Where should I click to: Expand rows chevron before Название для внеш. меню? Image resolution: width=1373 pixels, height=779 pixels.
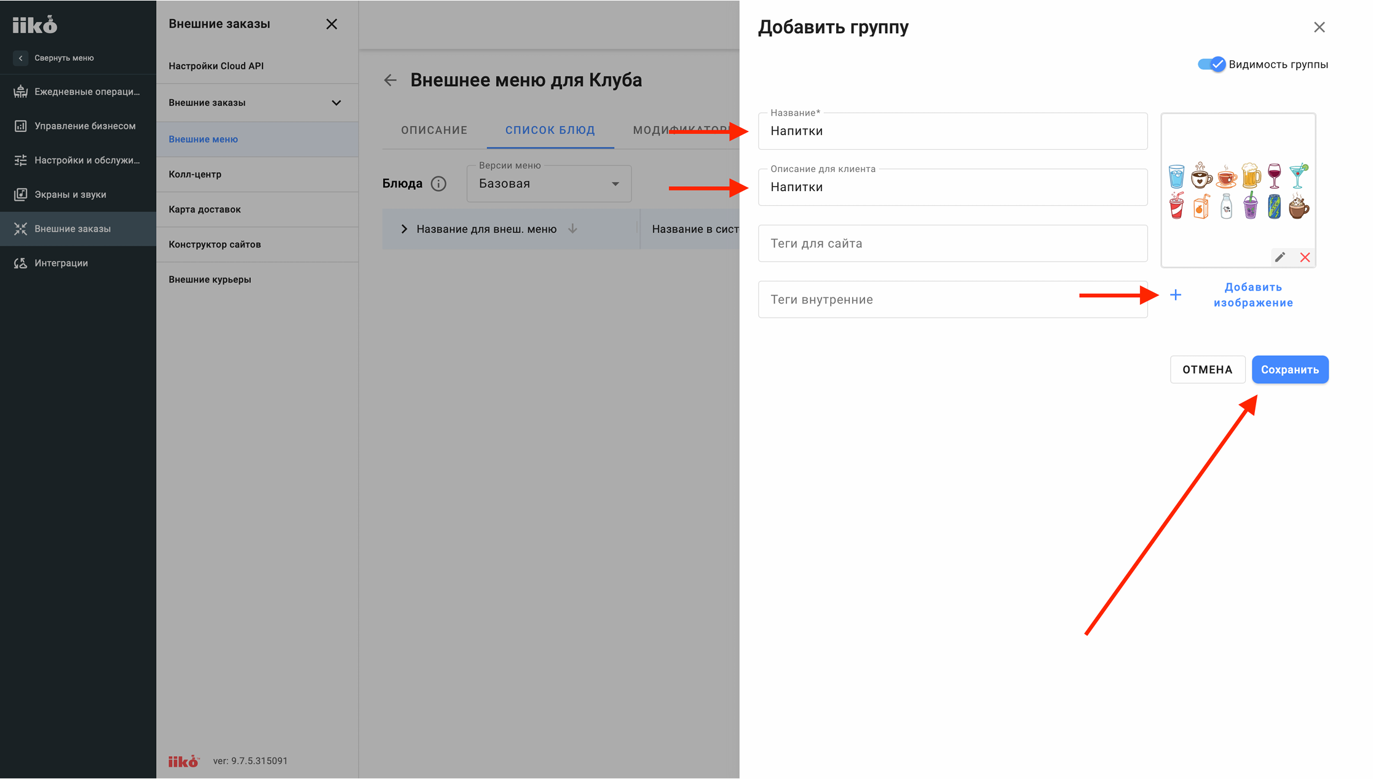tap(404, 229)
